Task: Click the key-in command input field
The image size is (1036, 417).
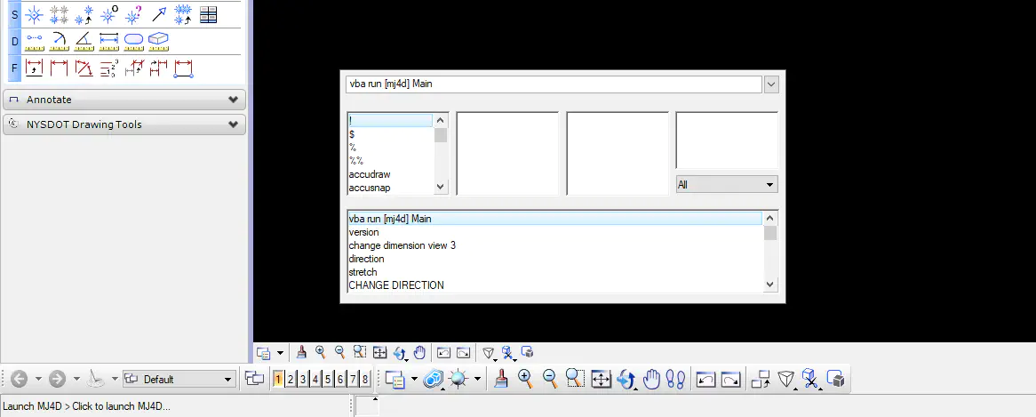Action: 553,84
